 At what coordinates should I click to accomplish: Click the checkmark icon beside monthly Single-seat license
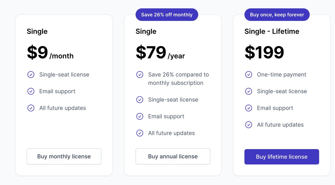point(31,75)
